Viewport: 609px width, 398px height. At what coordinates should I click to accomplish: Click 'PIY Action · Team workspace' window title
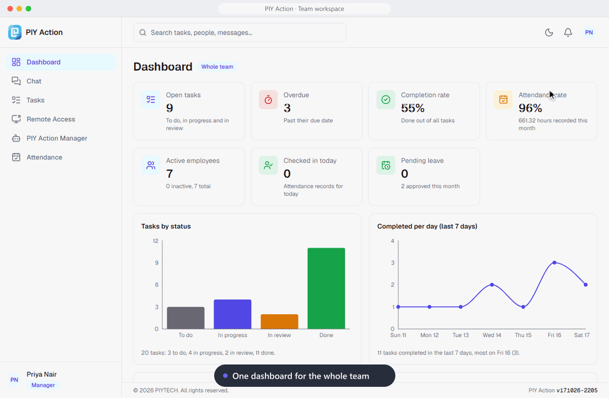pos(304,9)
